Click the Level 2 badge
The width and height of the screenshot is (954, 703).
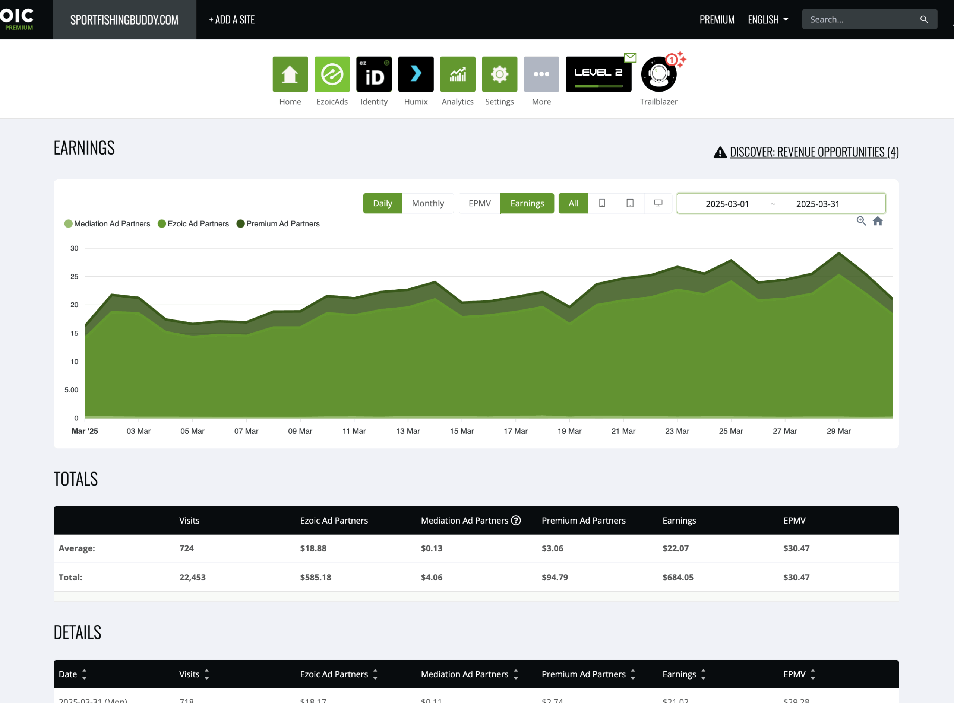[598, 74]
